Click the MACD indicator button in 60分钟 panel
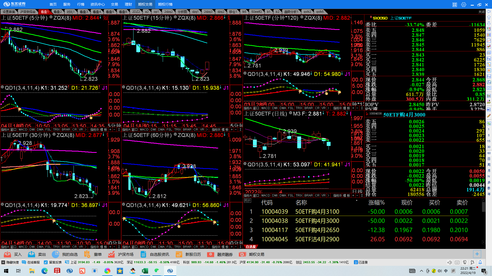The height and width of the screenshot is (276, 492). pos(144,247)
